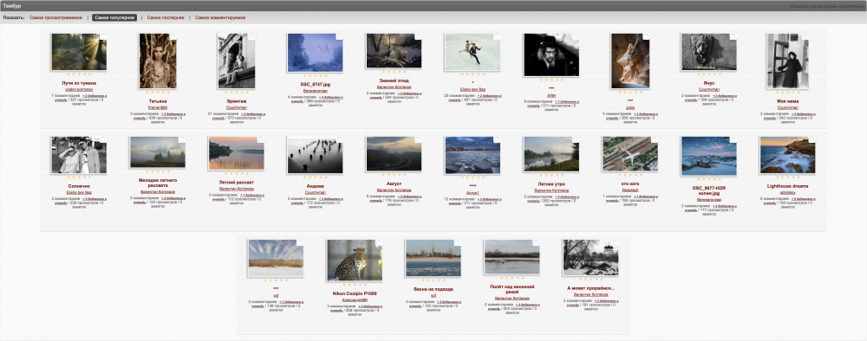Check the box on 'Солнечно' thumbnail
The image size is (867, 341).
[x=103, y=139]
